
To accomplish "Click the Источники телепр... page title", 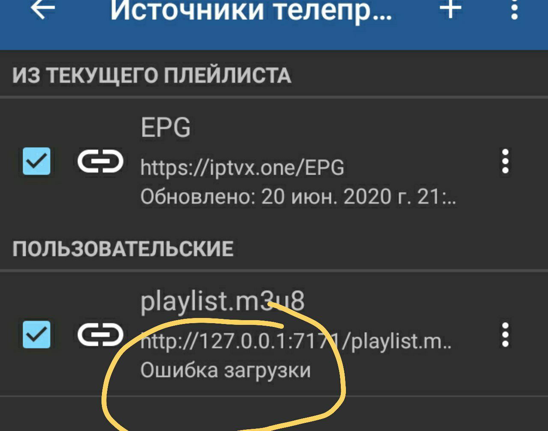I will [251, 11].
